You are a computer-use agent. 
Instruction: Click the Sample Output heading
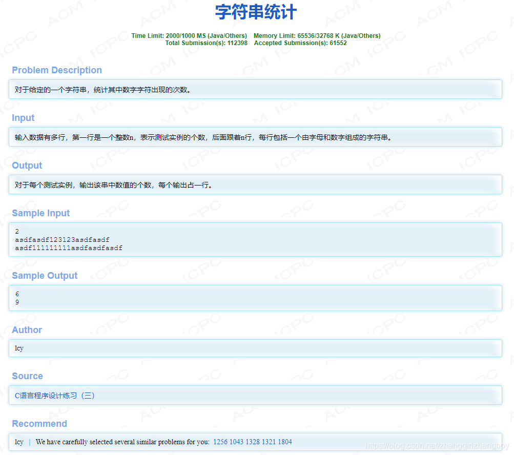click(x=45, y=275)
